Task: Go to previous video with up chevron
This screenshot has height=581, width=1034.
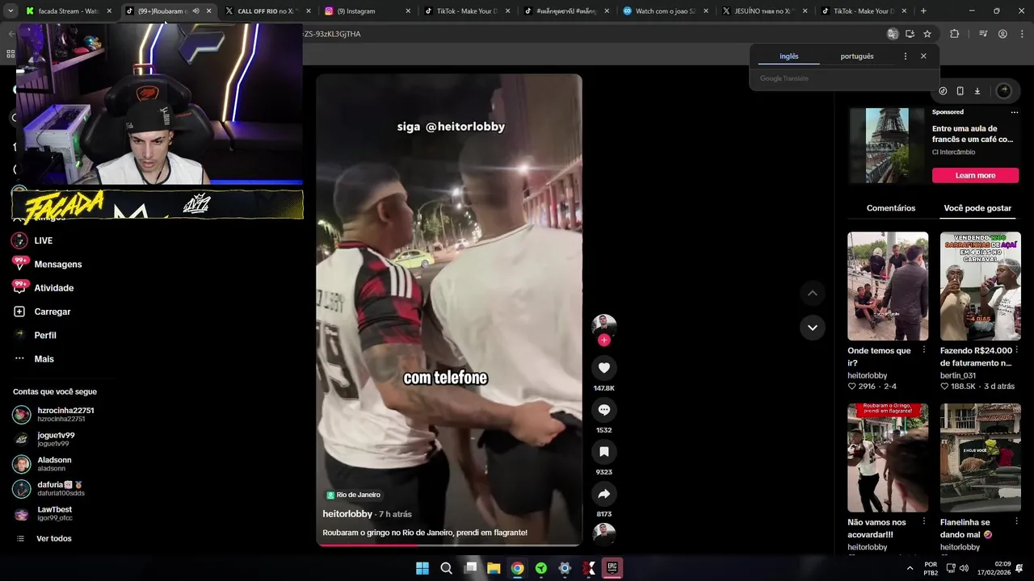Action: (812, 293)
